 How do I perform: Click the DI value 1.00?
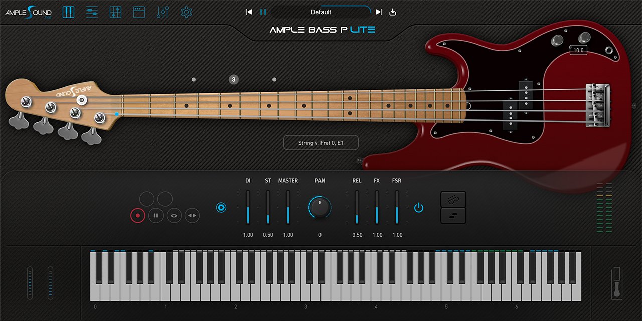(248, 235)
